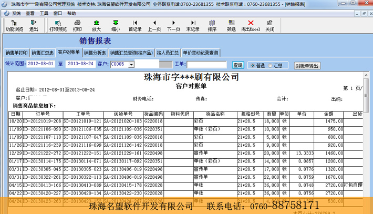373x214 pixels.
Task: Switch to the 销售汇总表 tab
Action: (43, 53)
